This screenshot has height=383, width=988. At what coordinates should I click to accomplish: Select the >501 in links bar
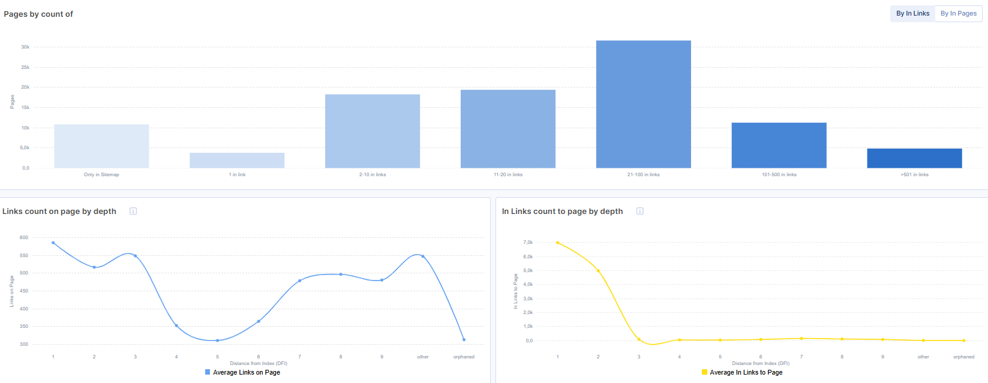tap(914, 158)
